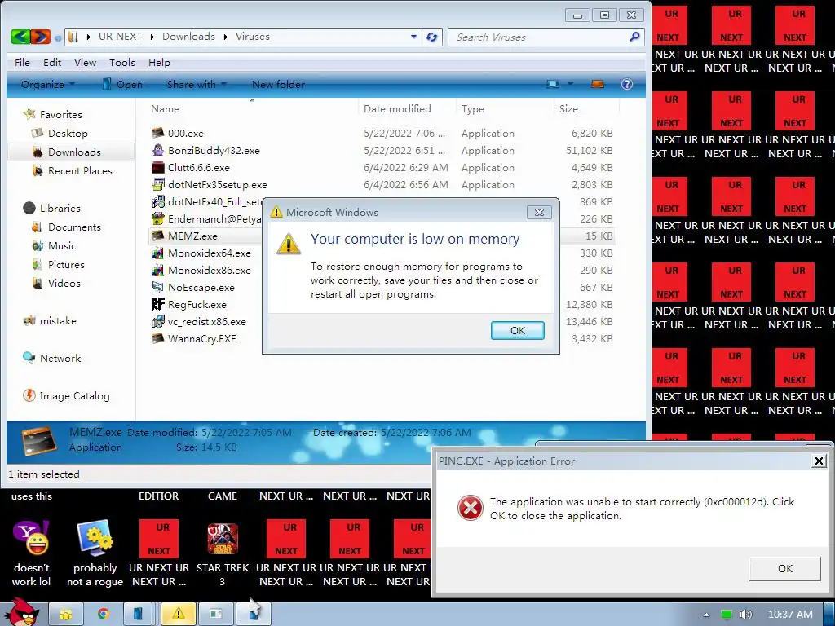Click the 10:37 AM taskbar clock

[790, 615]
